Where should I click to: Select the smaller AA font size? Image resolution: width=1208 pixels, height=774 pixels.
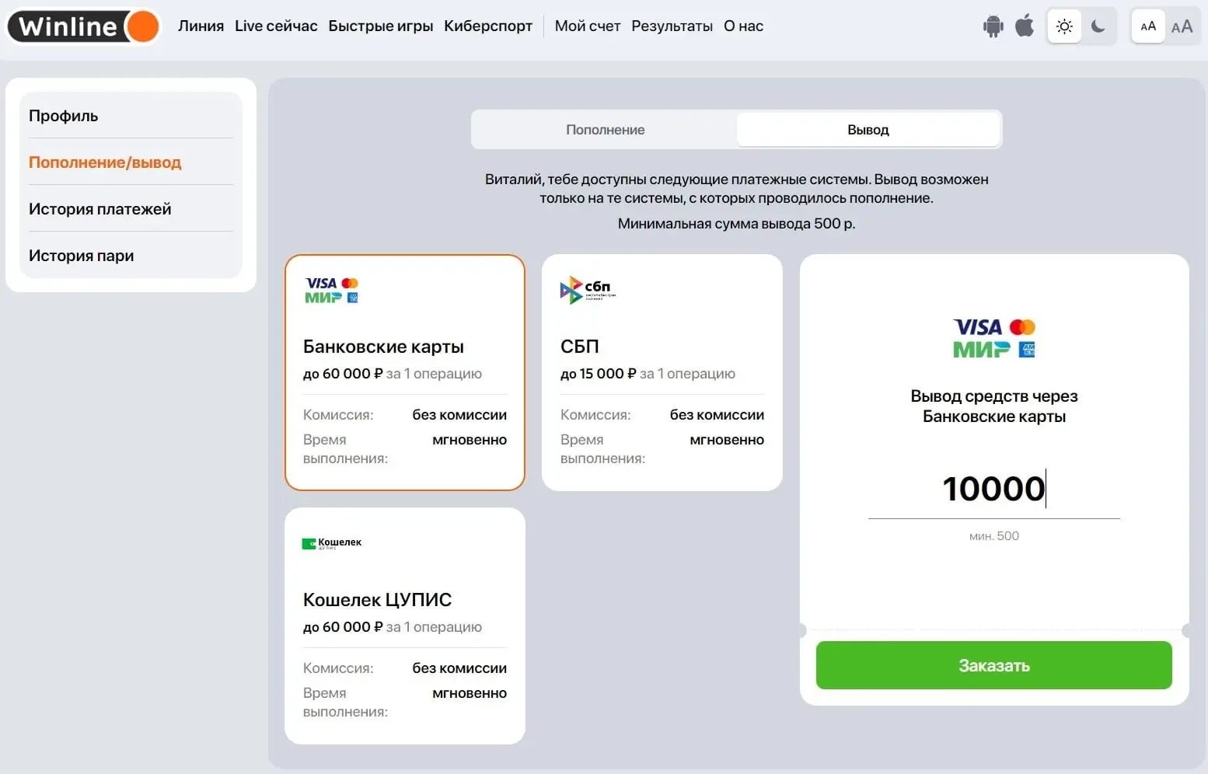(1147, 26)
